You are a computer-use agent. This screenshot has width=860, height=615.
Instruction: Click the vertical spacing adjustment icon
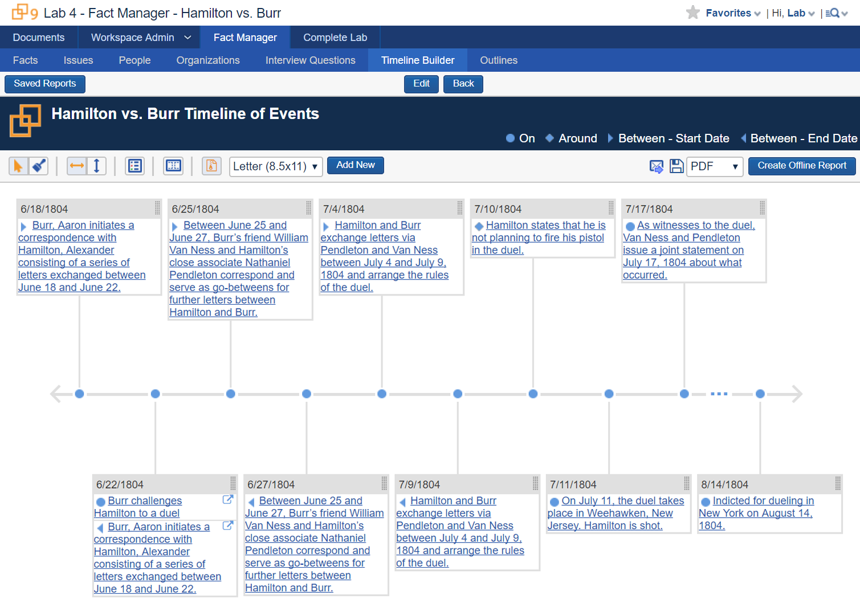click(95, 166)
